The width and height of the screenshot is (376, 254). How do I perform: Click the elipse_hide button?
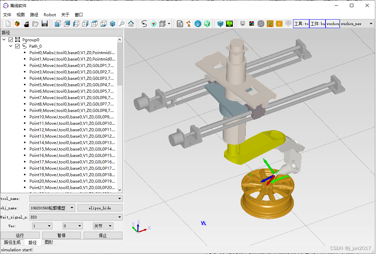pos(100,208)
